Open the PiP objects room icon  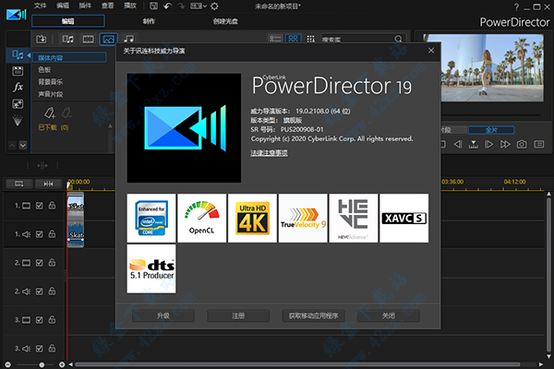pos(18,104)
